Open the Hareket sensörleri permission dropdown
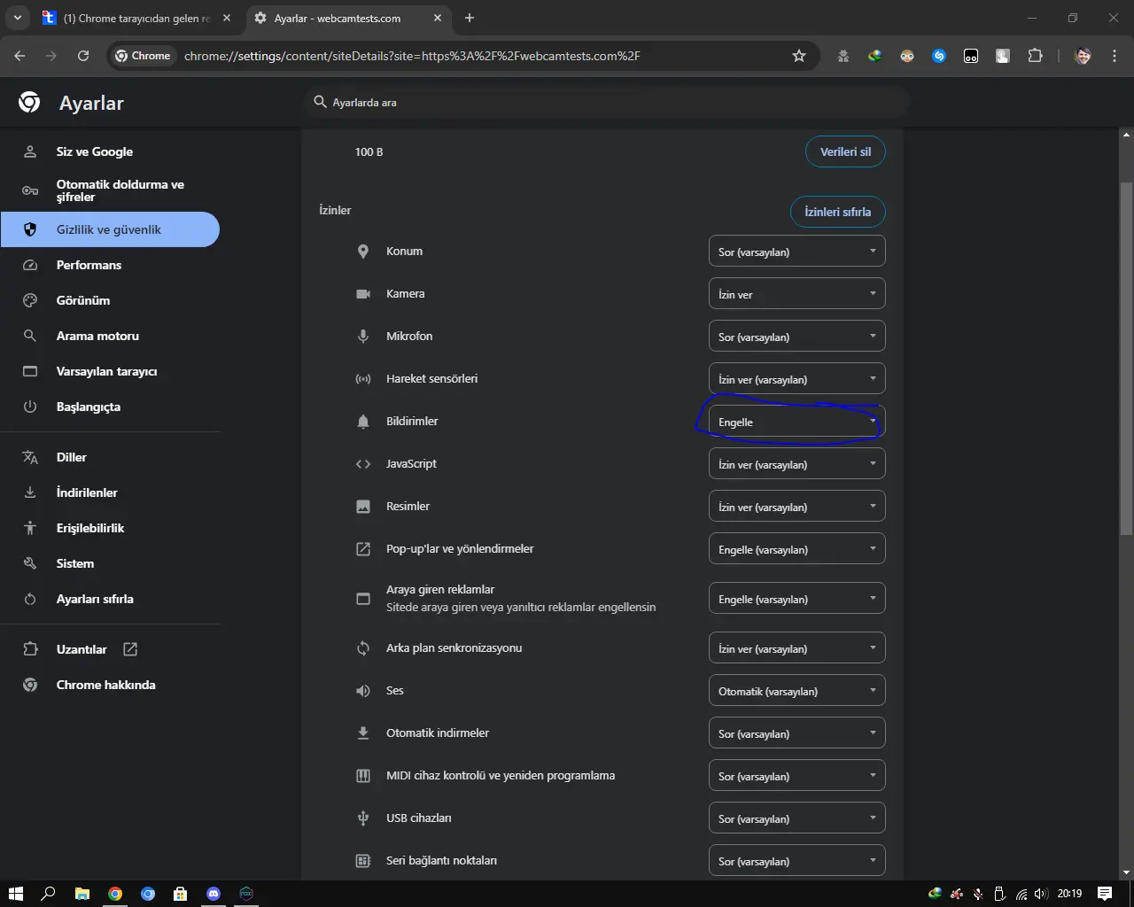1134x907 pixels. (797, 379)
